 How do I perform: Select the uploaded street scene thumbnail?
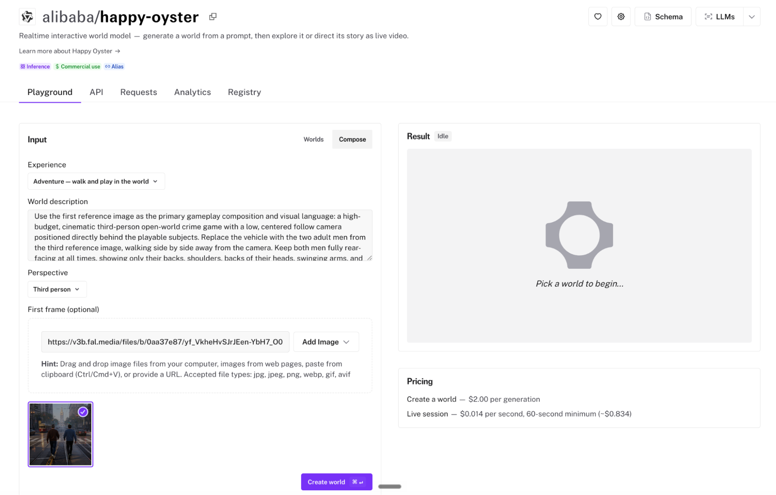[61, 434]
